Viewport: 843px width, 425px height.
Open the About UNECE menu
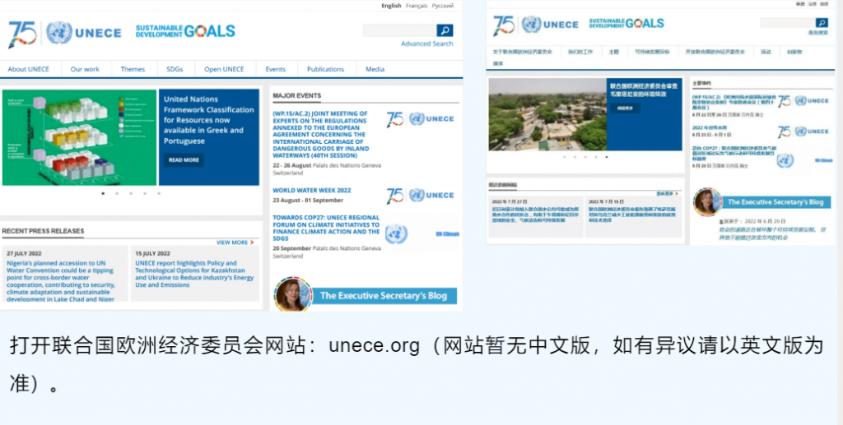(29, 69)
